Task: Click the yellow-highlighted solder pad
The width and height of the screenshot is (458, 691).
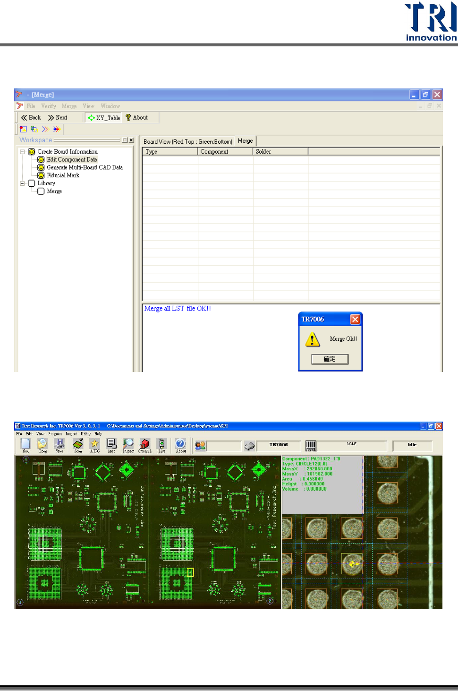Action: pyautogui.click(x=352, y=564)
